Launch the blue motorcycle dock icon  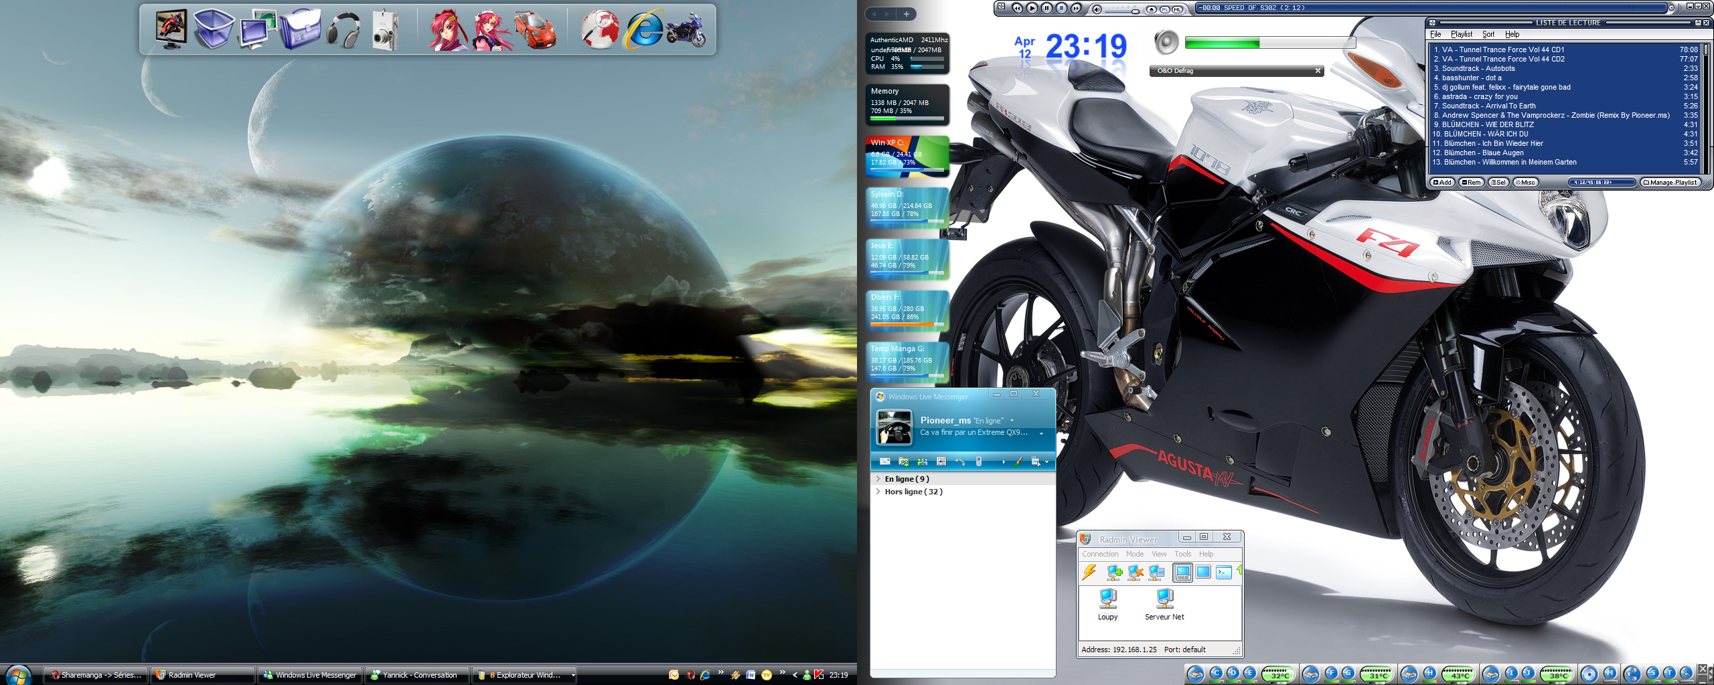point(686,31)
